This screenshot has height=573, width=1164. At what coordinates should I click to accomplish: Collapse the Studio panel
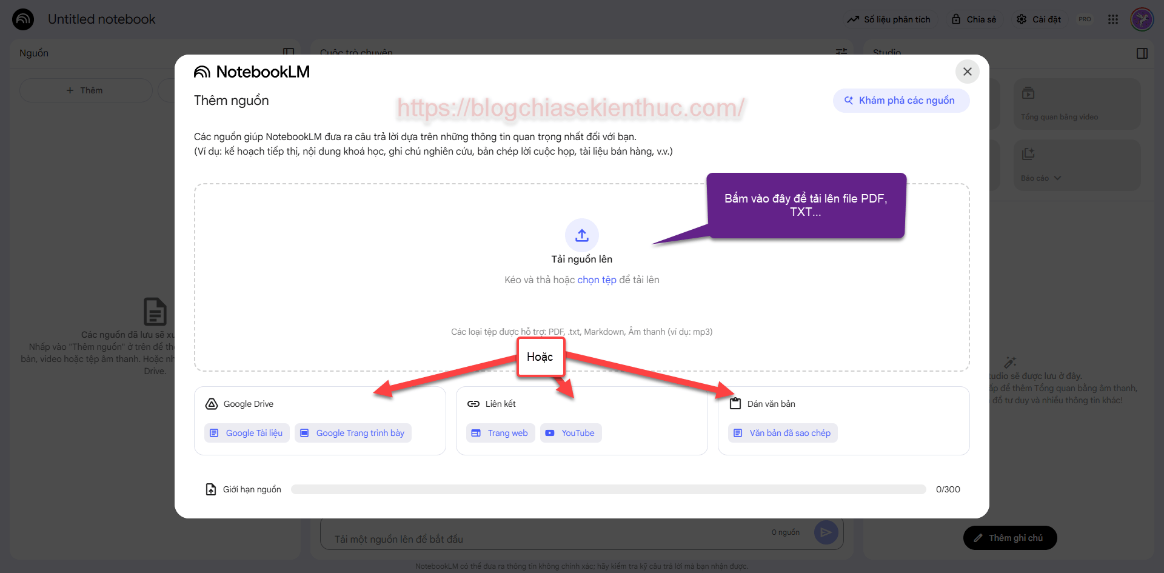click(x=1142, y=53)
